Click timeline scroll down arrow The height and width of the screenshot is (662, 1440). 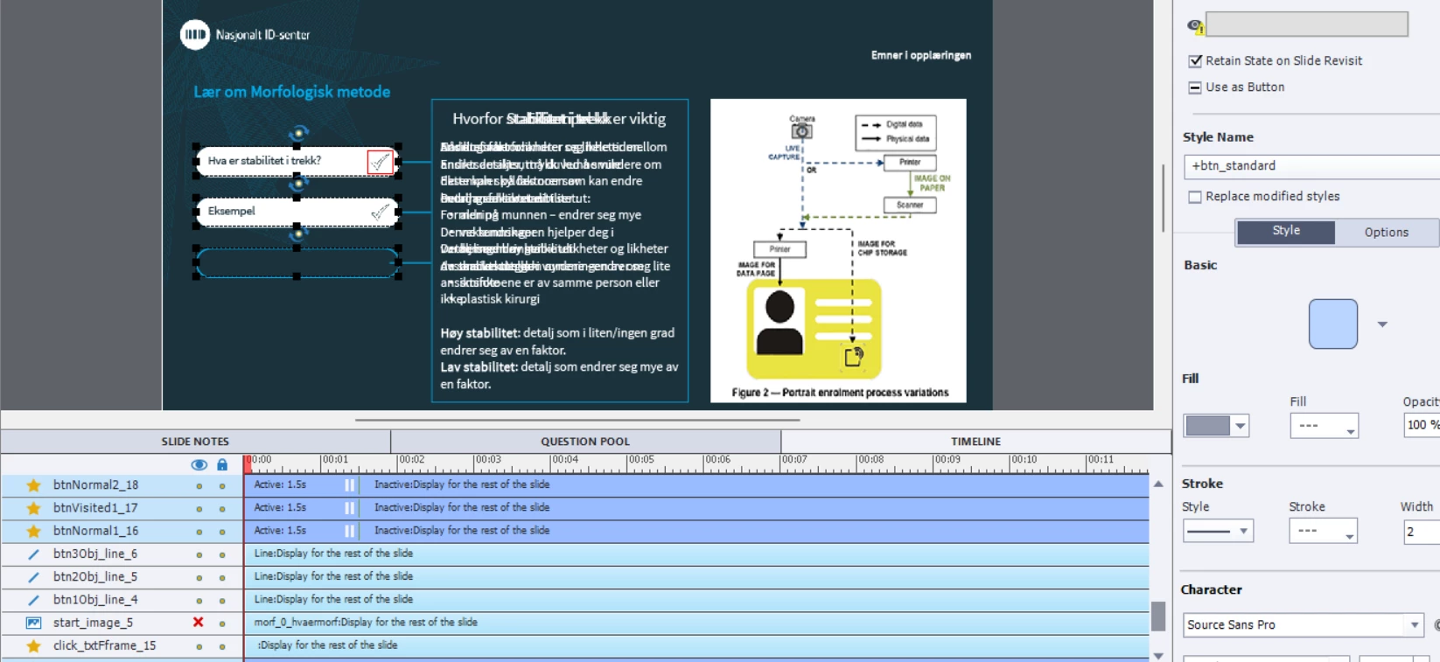pyautogui.click(x=1158, y=655)
